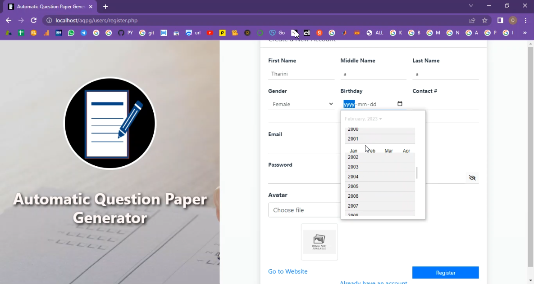Screen dimensions: 534x284
Task: Choose Jan under year 2001
Action: point(353,151)
